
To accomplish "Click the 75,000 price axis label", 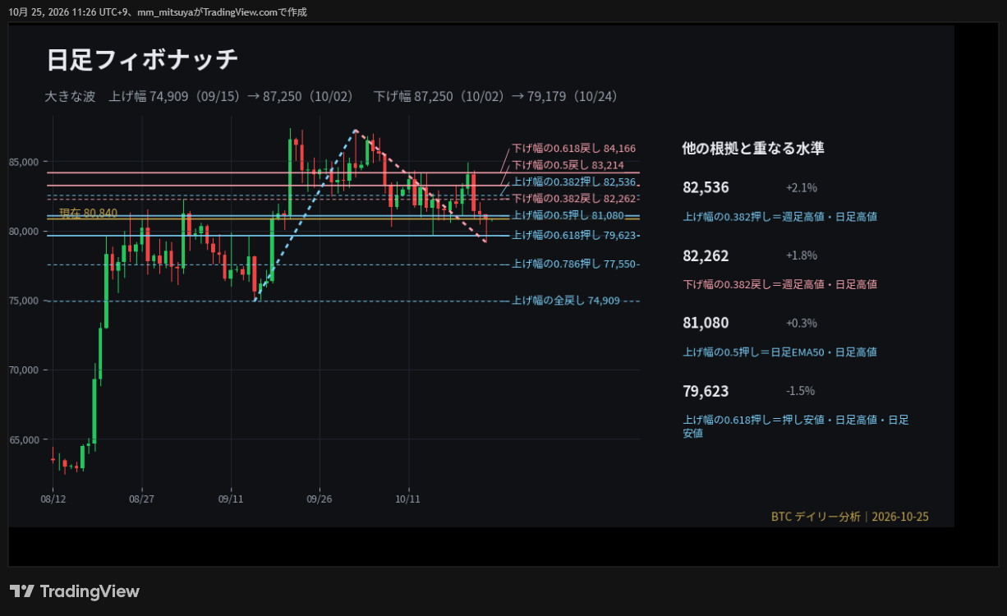I will click(24, 301).
